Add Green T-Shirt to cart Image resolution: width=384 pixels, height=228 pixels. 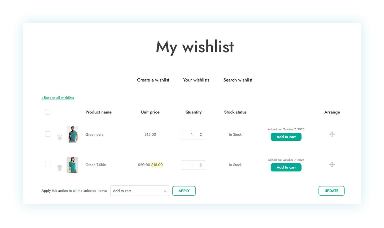[x=286, y=167]
